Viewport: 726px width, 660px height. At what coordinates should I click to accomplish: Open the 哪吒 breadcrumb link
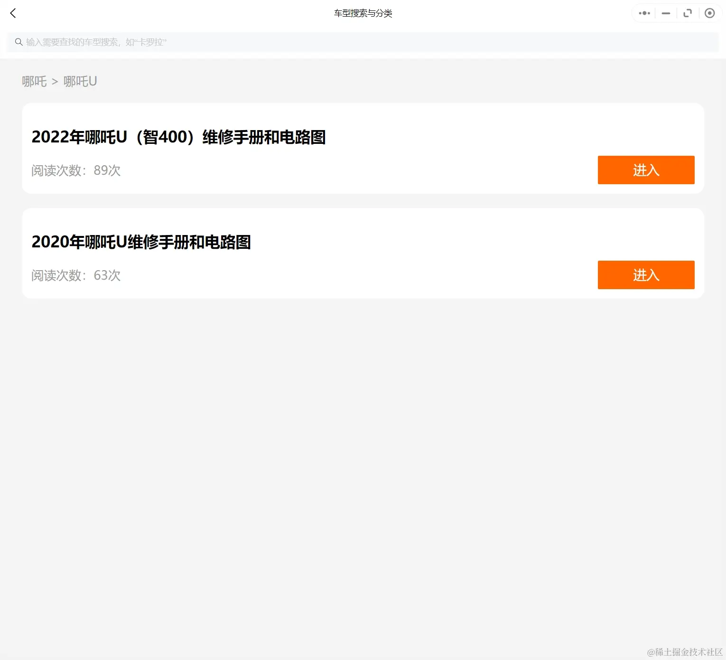click(x=34, y=81)
